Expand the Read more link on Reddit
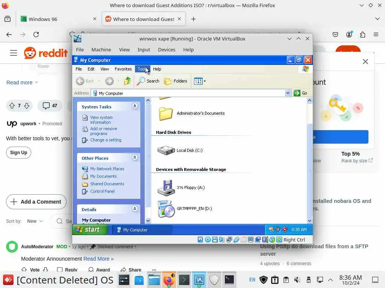 pos(22,82)
